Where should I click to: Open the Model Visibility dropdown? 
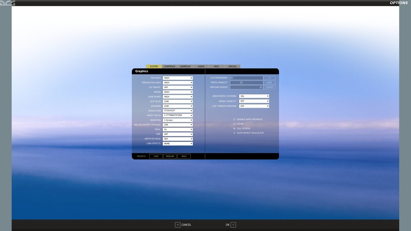[254, 101]
